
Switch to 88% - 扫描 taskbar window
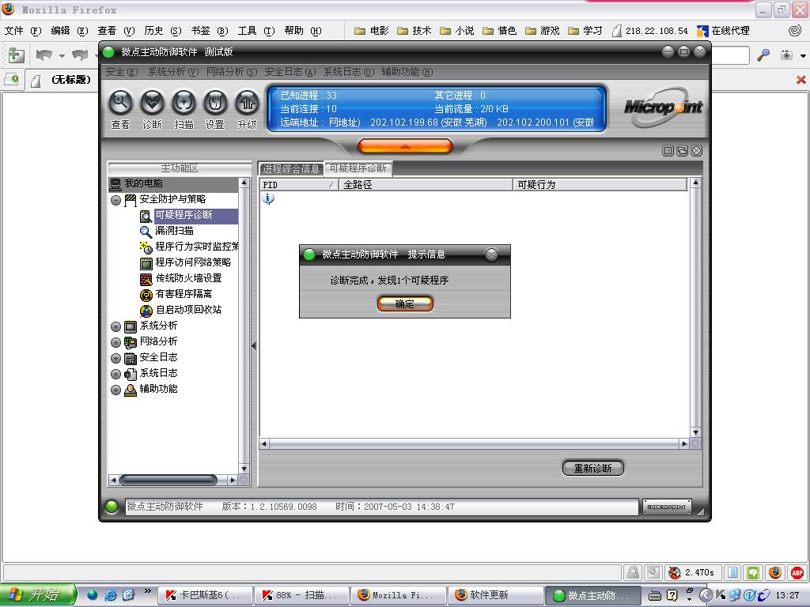[x=301, y=595]
